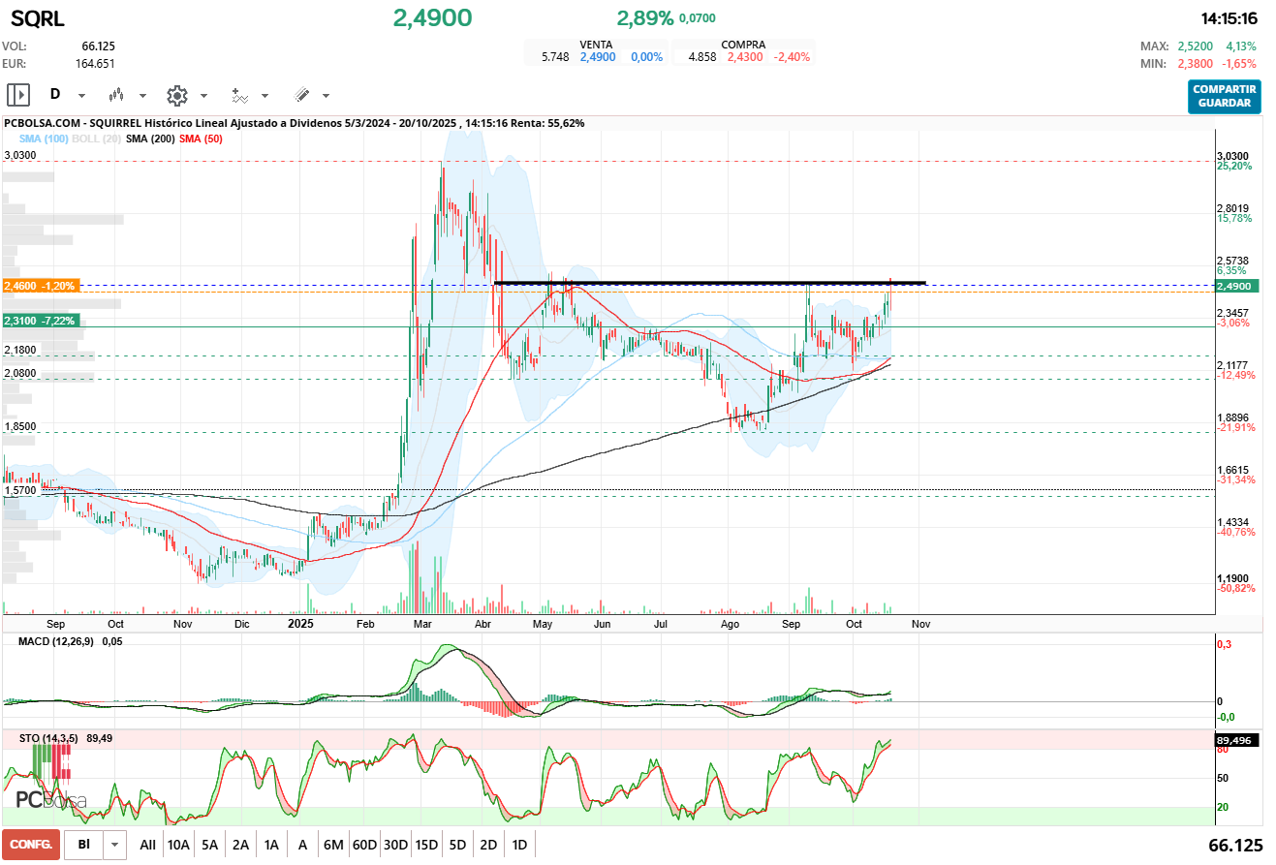1276x865 pixels.
Task: Switch to the 2D time range
Action: coord(488,845)
